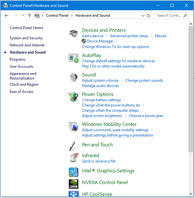The height and width of the screenshot is (198, 195).
Task: Click the Intel Graphics Settings icon
Action: click(x=74, y=172)
